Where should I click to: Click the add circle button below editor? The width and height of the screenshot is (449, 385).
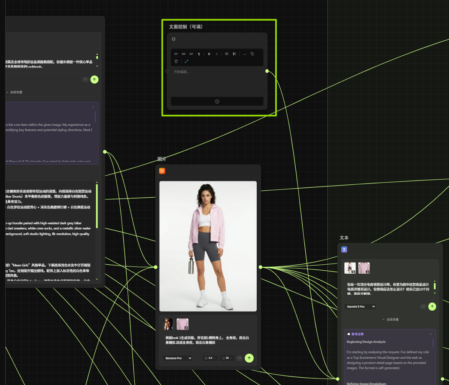217,101
